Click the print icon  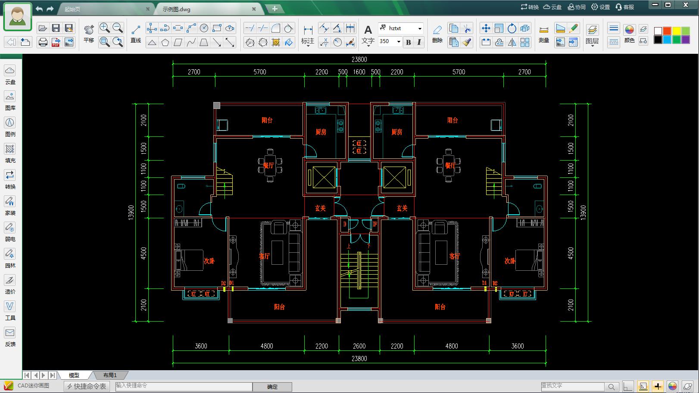(x=43, y=42)
